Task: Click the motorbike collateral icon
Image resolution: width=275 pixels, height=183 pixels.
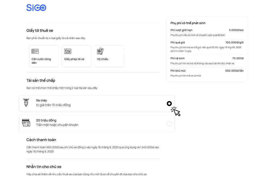Action: point(26,102)
